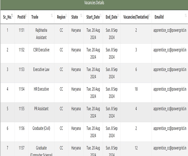Click PostId 1151 cell
The width and height of the screenshot is (188, 156).
point(21,30)
